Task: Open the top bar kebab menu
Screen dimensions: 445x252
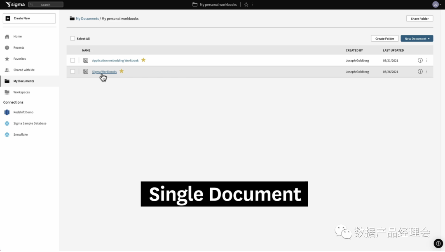Action: (253, 5)
